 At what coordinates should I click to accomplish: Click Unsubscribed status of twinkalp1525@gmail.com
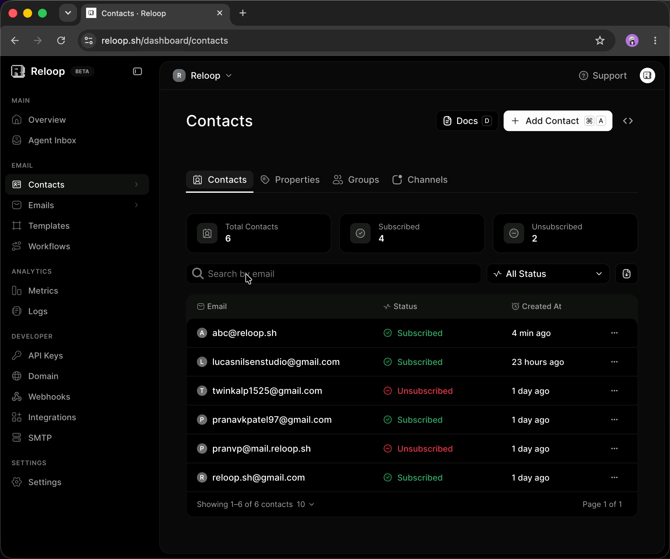[x=418, y=391]
